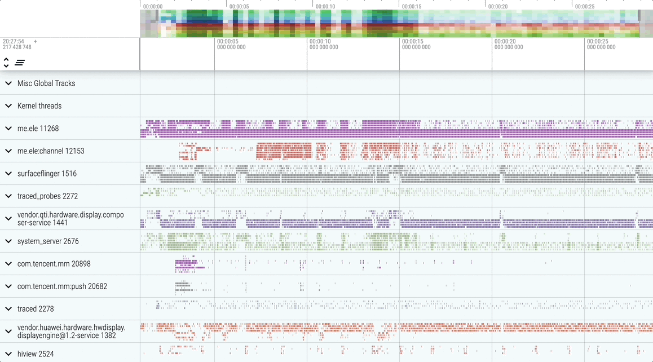Viewport: 653px width, 362px height.
Task: Toggle surfaceflinger 1516 chevron open
Action: coord(8,174)
